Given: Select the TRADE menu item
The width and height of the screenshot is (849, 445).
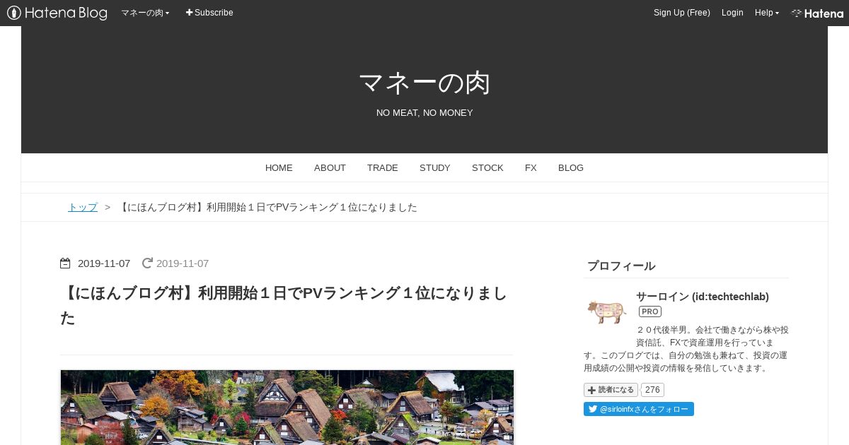Looking at the screenshot, I should [383, 167].
